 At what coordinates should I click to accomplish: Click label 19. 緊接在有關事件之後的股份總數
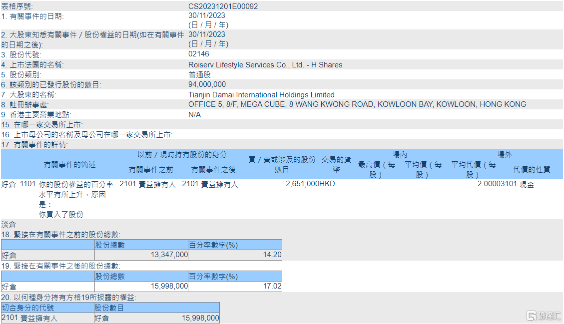(61, 266)
